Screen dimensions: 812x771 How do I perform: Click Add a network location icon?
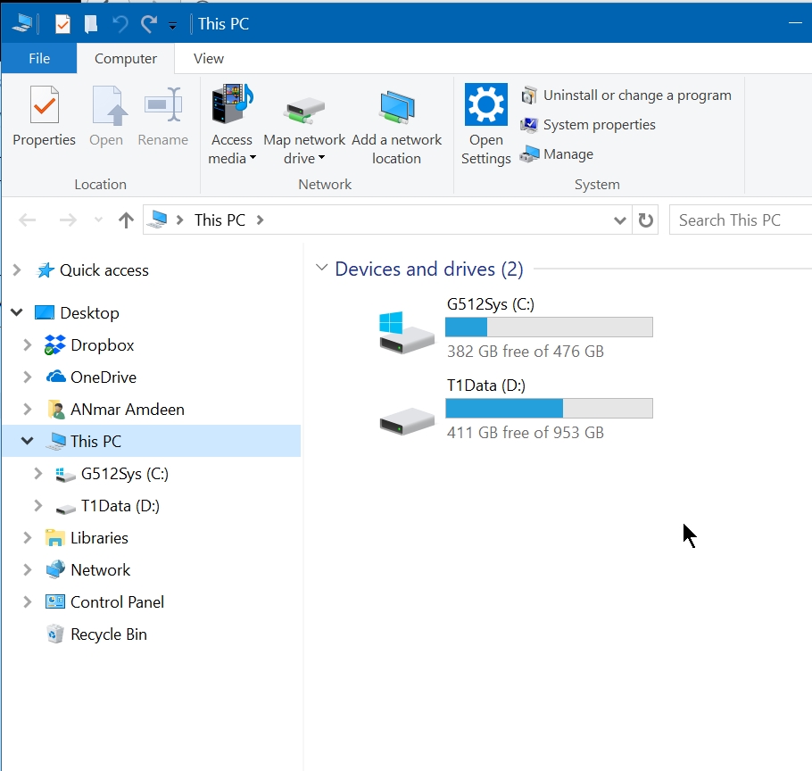397,107
